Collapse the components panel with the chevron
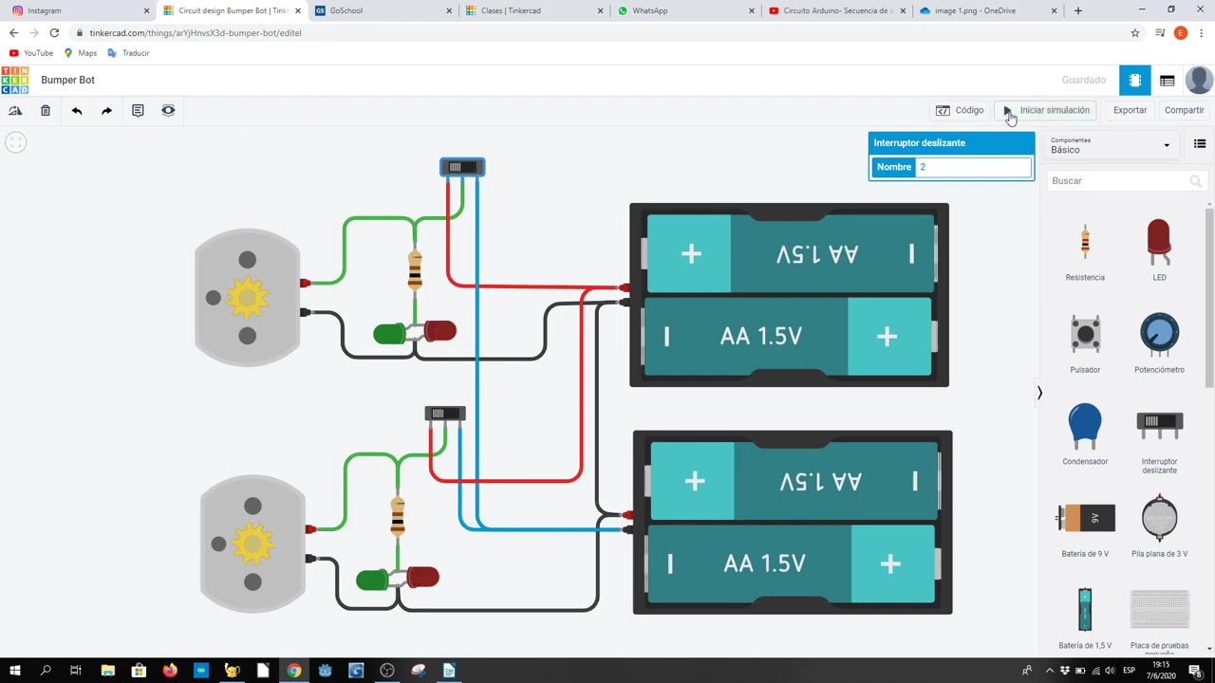 coord(1039,393)
